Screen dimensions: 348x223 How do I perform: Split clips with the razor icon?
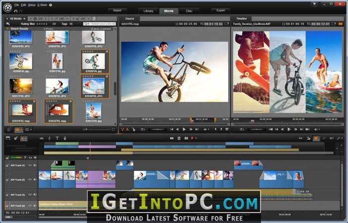[x=172, y=138]
